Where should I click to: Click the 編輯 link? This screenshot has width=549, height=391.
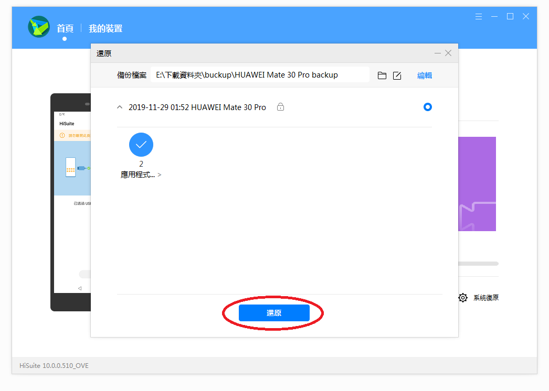[425, 75]
